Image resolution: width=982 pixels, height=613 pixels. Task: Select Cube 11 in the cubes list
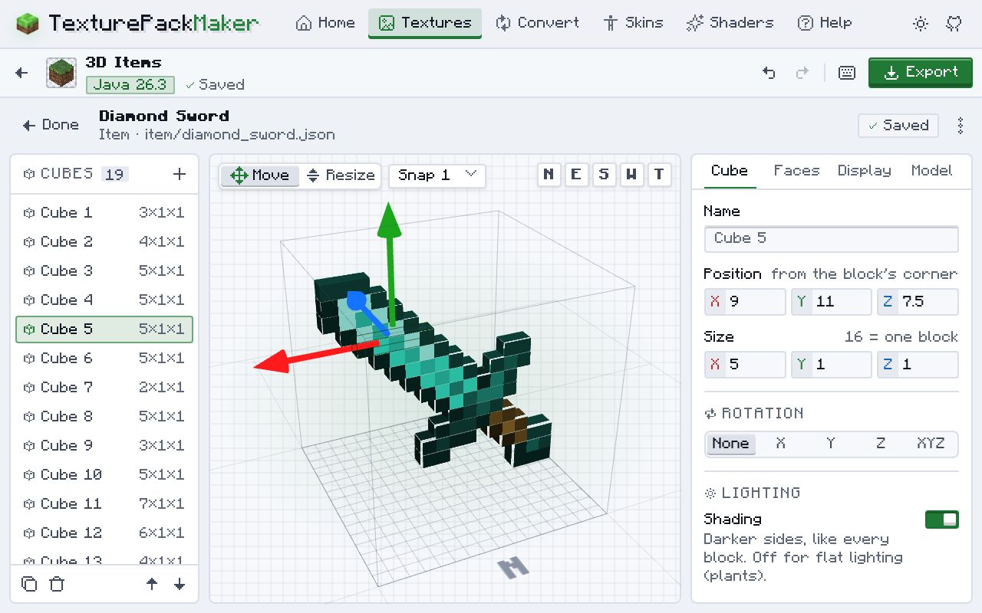[104, 504]
